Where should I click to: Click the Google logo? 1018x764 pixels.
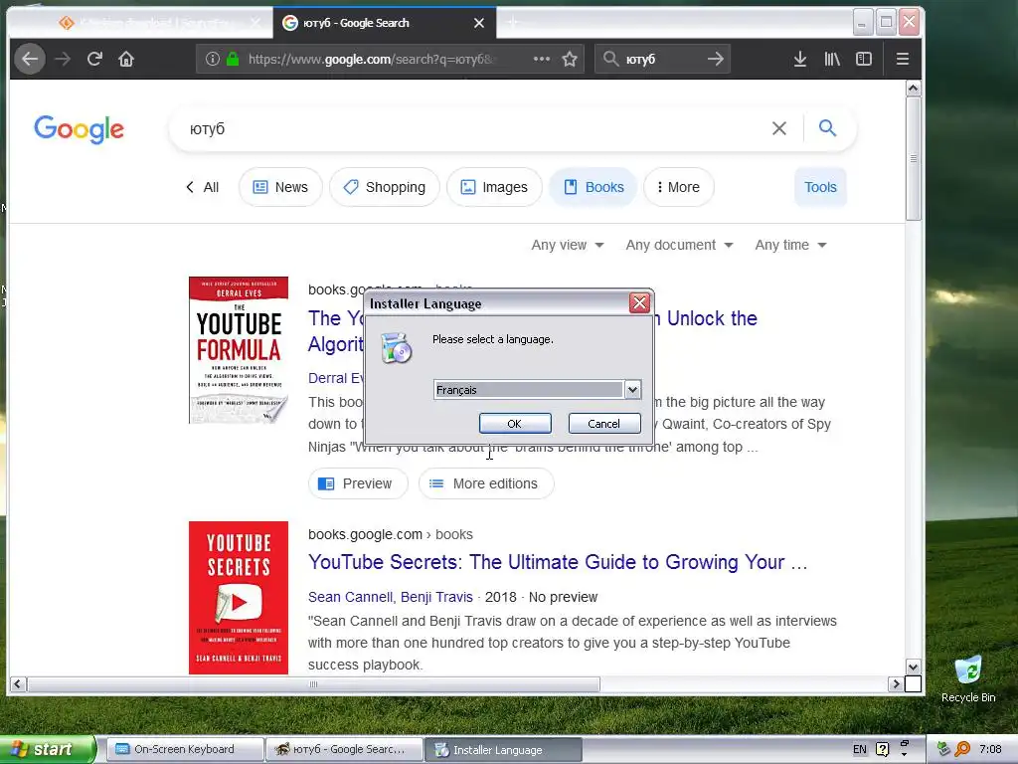point(79,129)
